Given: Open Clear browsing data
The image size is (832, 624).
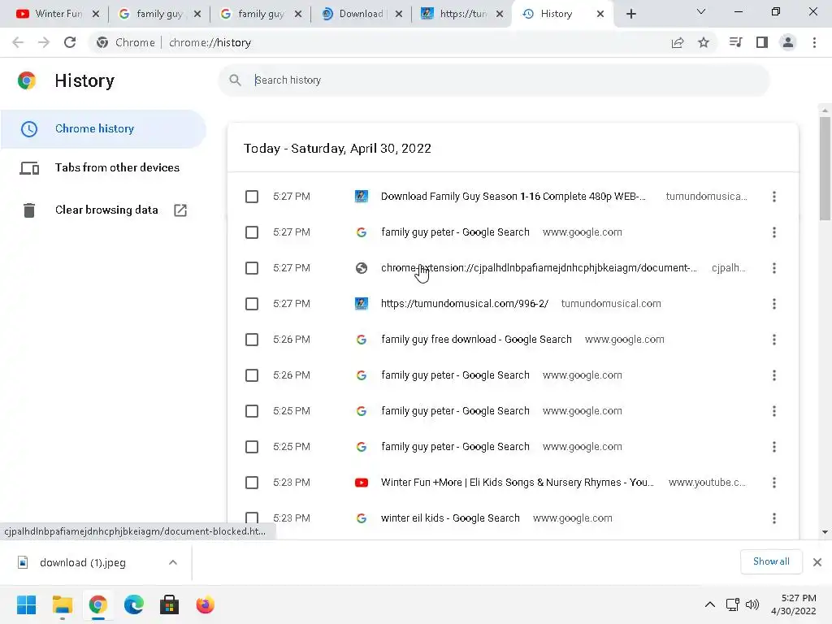Looking at the screenshot, I should (x=103, y=210).
